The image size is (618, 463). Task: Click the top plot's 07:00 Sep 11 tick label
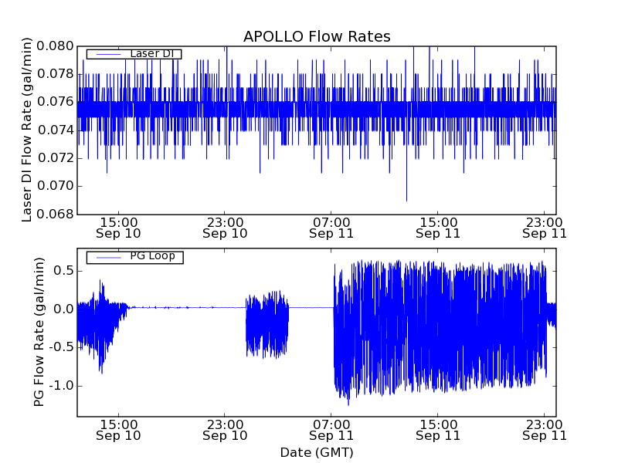(x=331, y=227)
